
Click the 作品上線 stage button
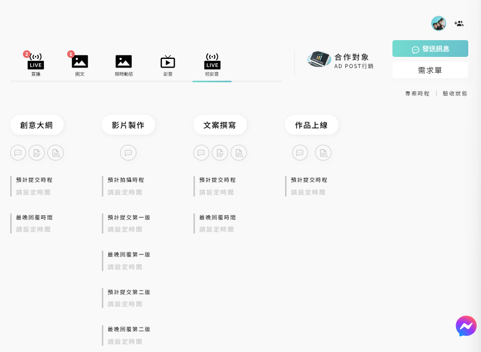point(312,125)
